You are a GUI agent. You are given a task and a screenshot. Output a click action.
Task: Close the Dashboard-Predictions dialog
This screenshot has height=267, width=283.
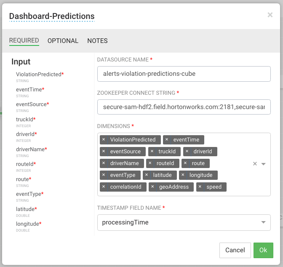270,15
